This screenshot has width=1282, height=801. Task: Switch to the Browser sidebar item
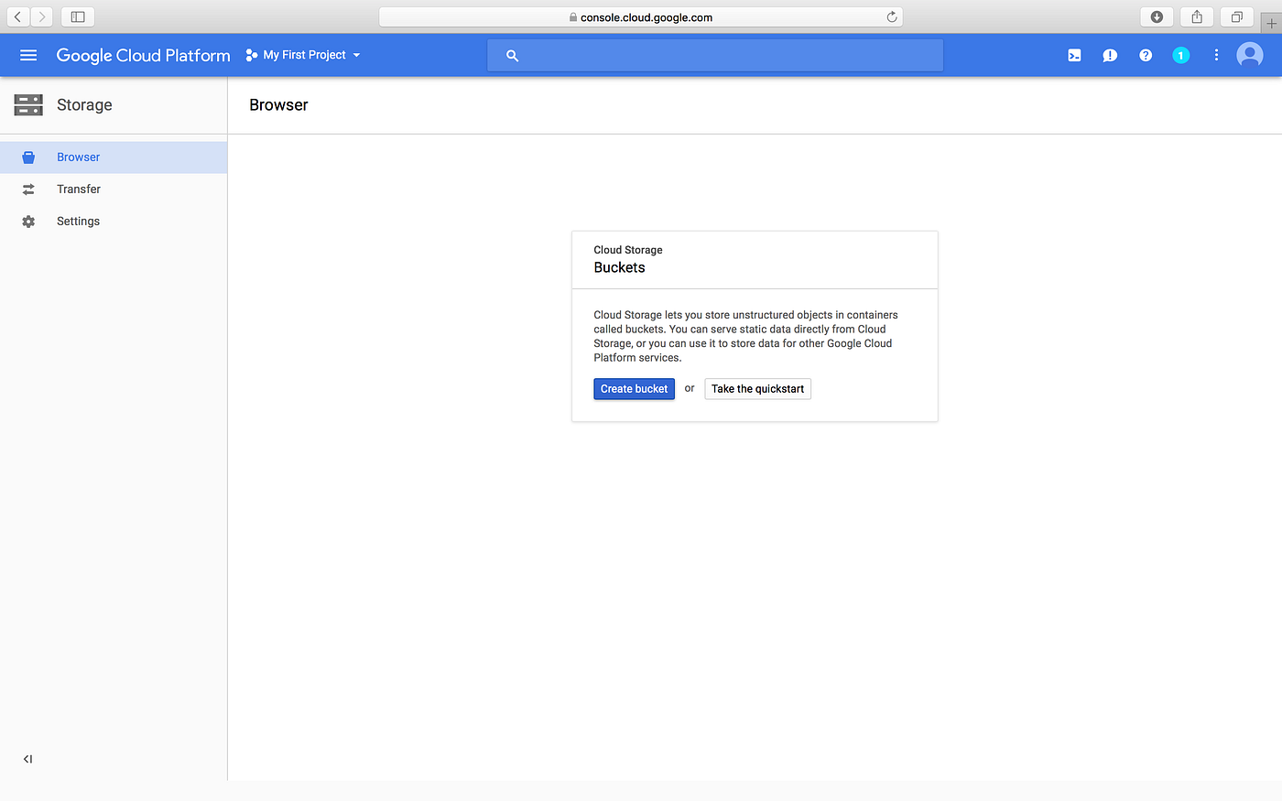coord(78,157)
